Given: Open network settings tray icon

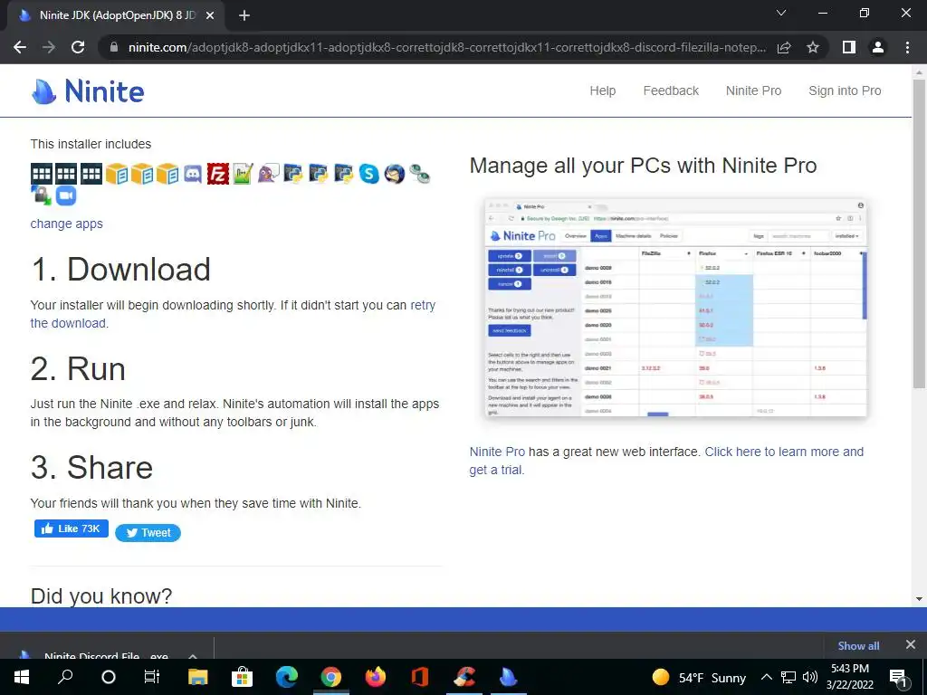Looking at the screenshot, I should 788,677.
